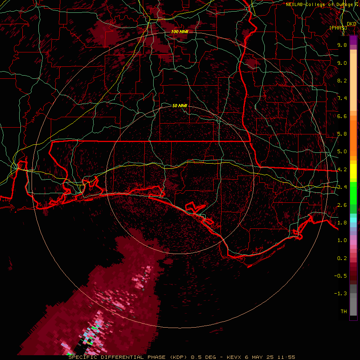This screenshot has height=360, width=360.
Task: Select the 9.0 value on the color scale
Action: 342,63
